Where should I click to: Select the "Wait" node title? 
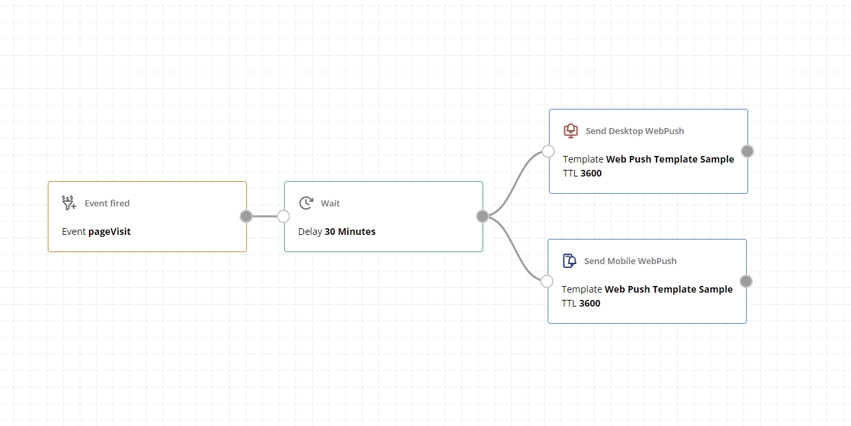click(330, 203)
